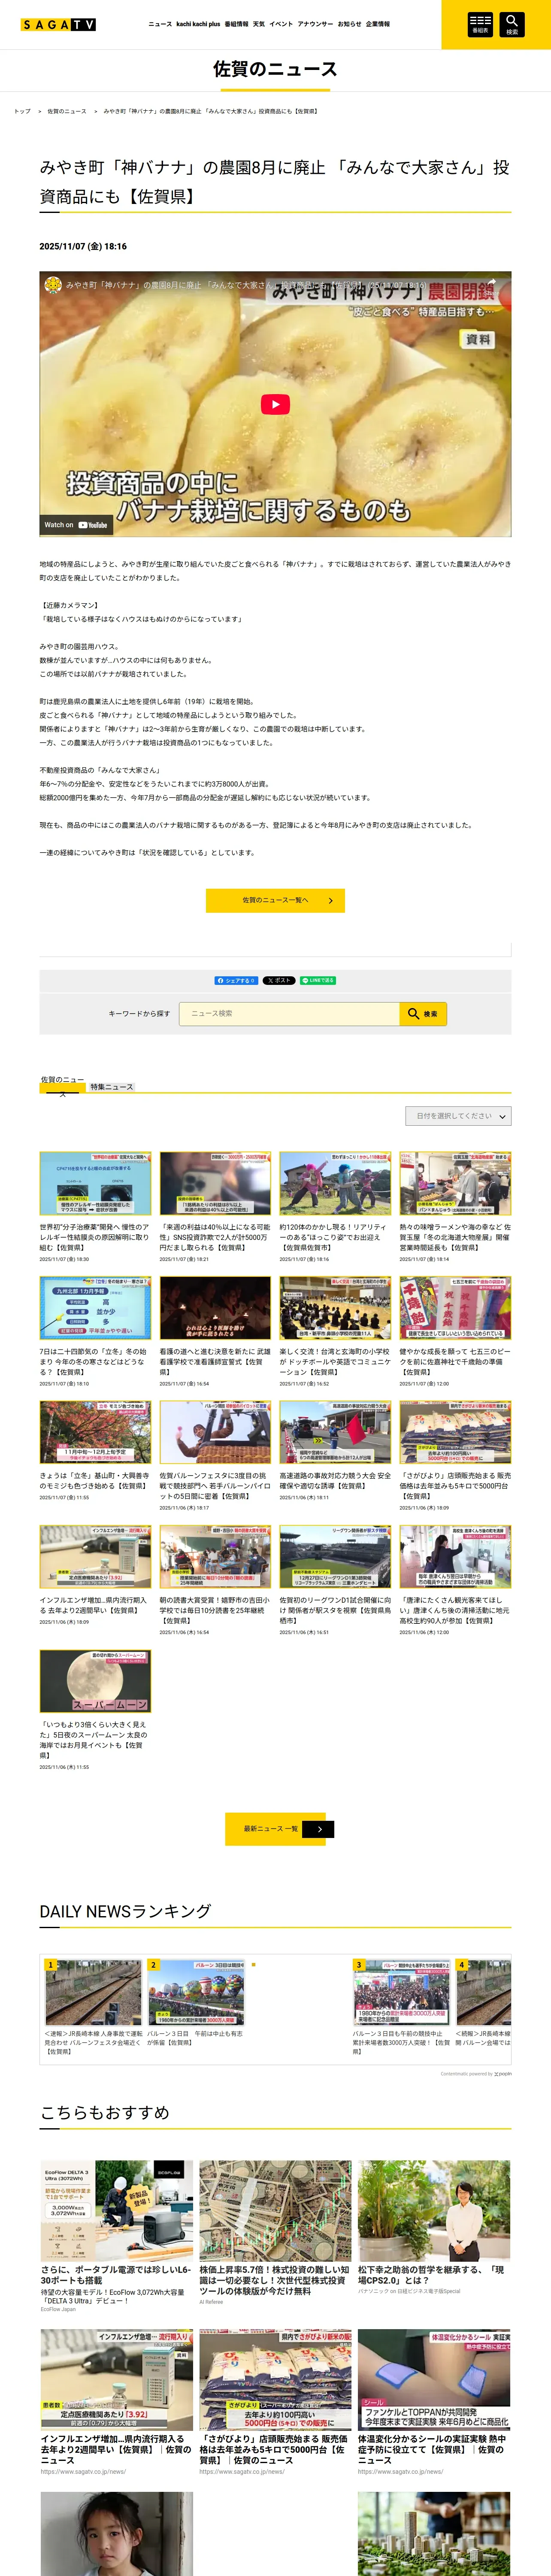Open the 番組表 program guide icon
This screenshot has height=2576, width=551.
480,24
